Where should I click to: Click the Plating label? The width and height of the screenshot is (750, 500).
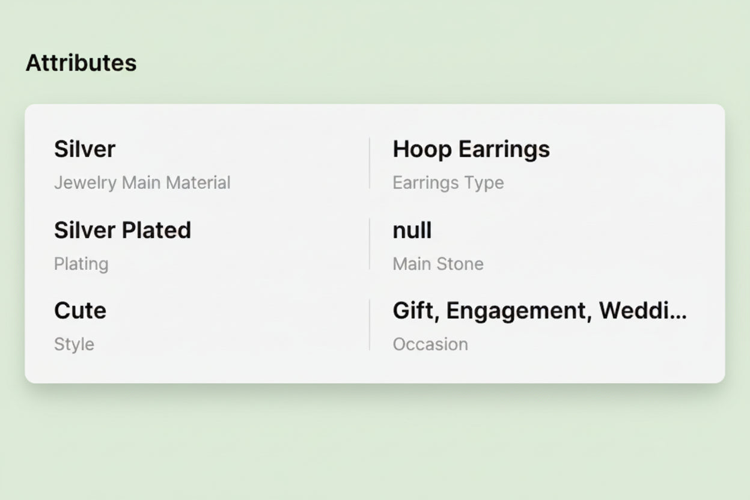pyautogui.click(x=81, y=264)
